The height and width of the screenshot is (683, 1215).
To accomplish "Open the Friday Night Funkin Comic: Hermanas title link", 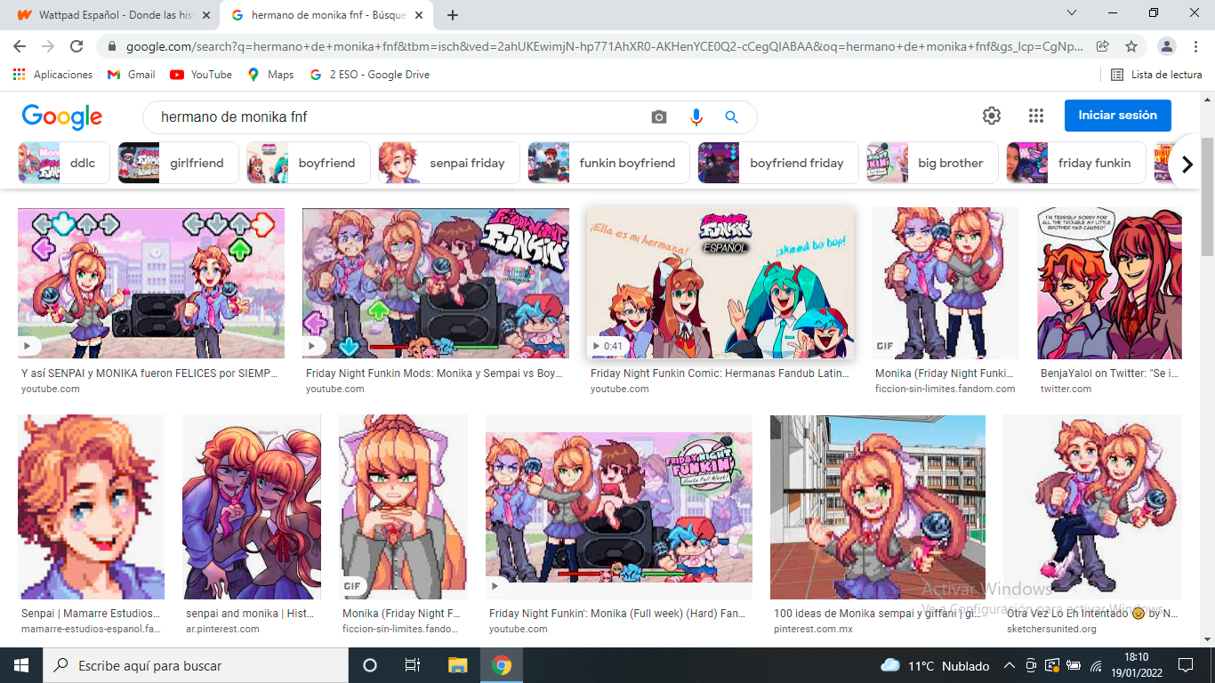I will [720, 374].
